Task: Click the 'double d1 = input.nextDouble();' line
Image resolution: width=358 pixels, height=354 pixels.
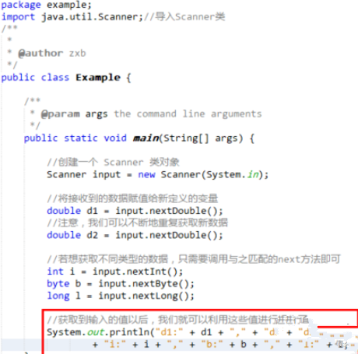Action: pyautogui.click(x=135, y=211)
